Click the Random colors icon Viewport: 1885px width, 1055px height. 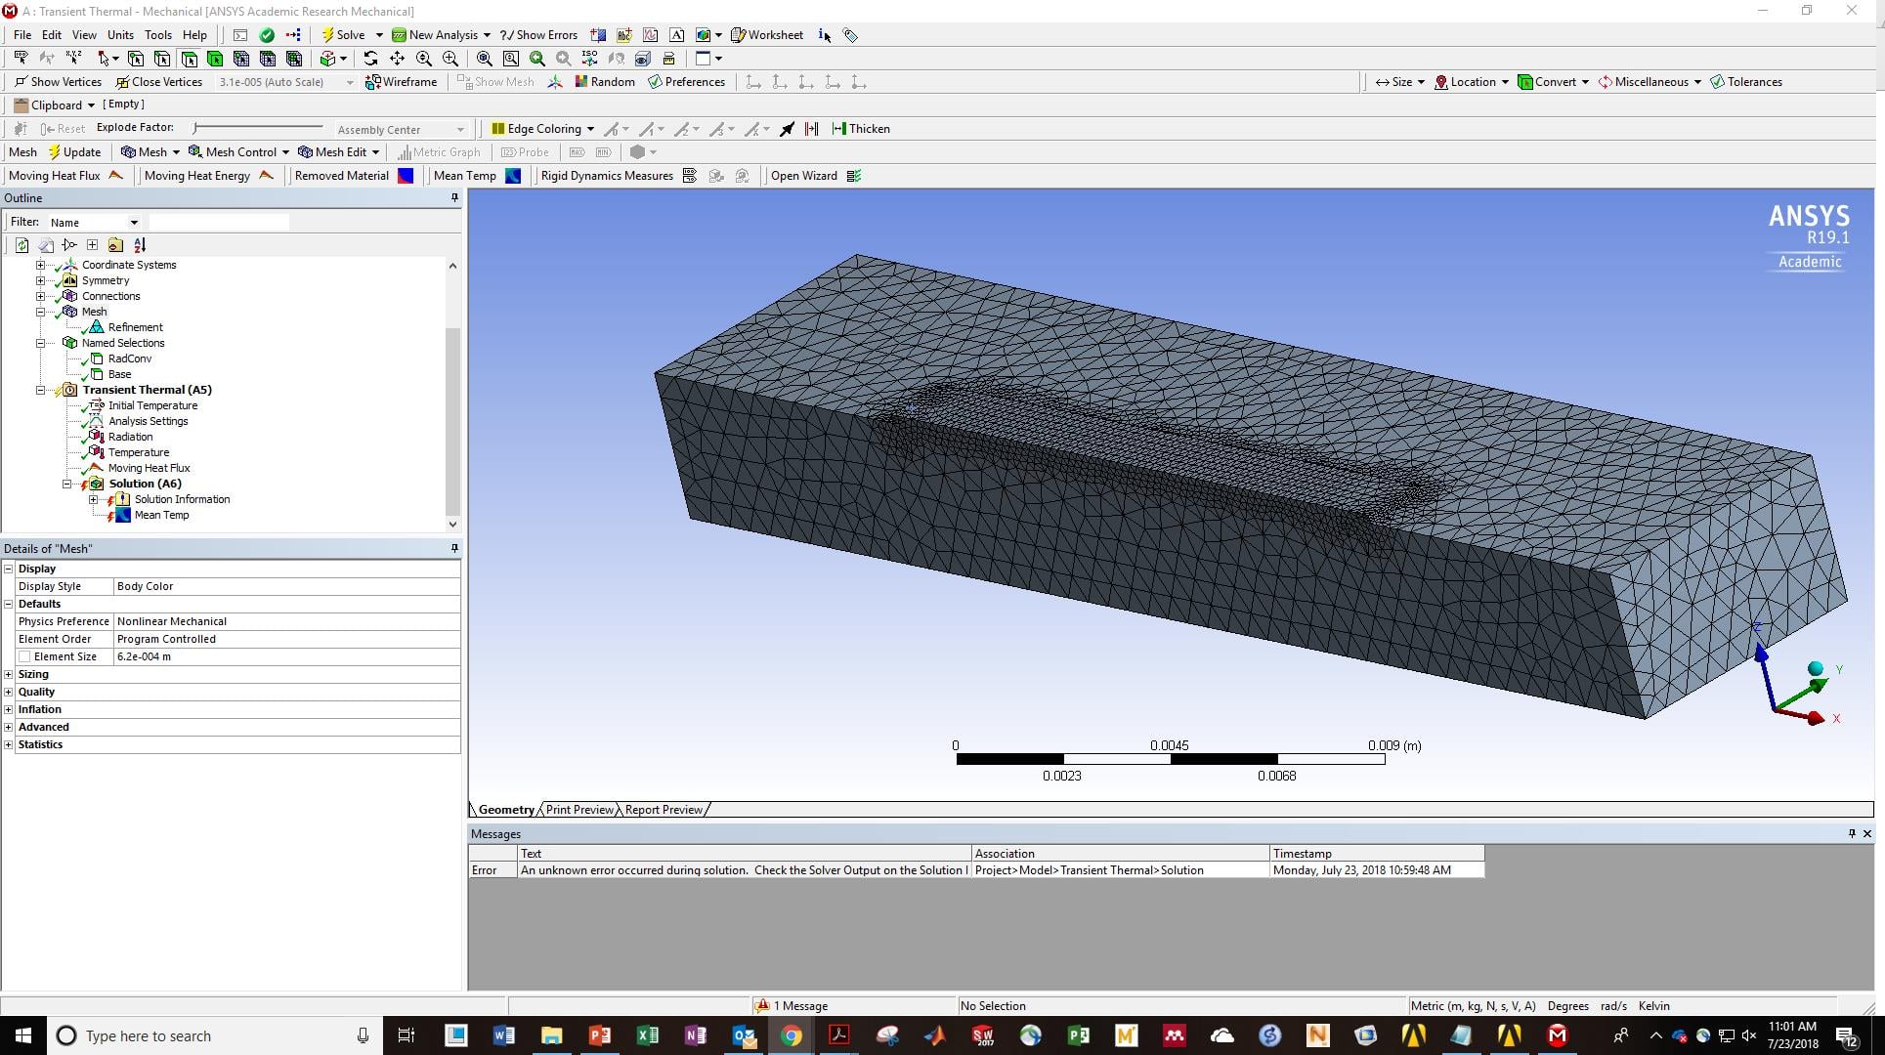pyautogui.click(x=605, y=82)
